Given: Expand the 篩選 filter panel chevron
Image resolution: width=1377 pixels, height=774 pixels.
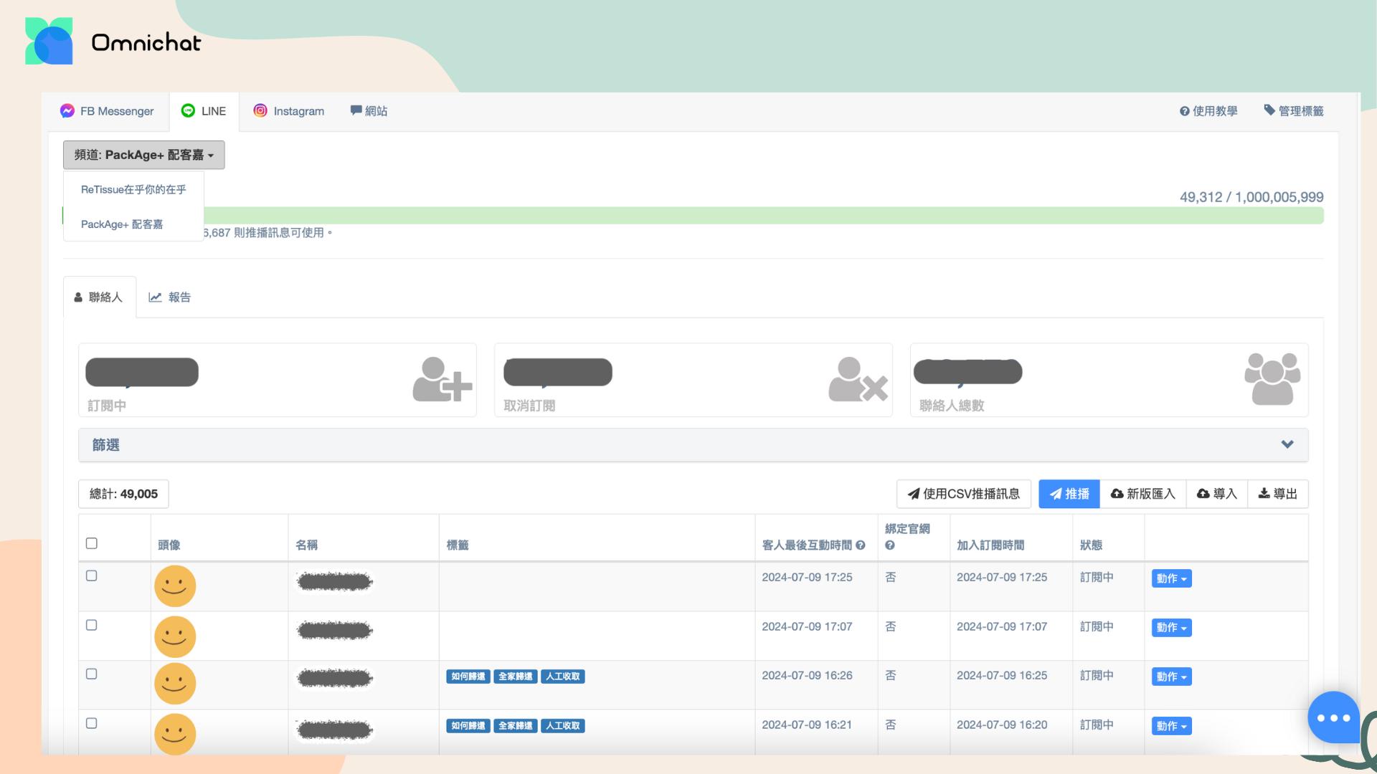Looking at the screenshot, I should click(x=1287, y=444).
